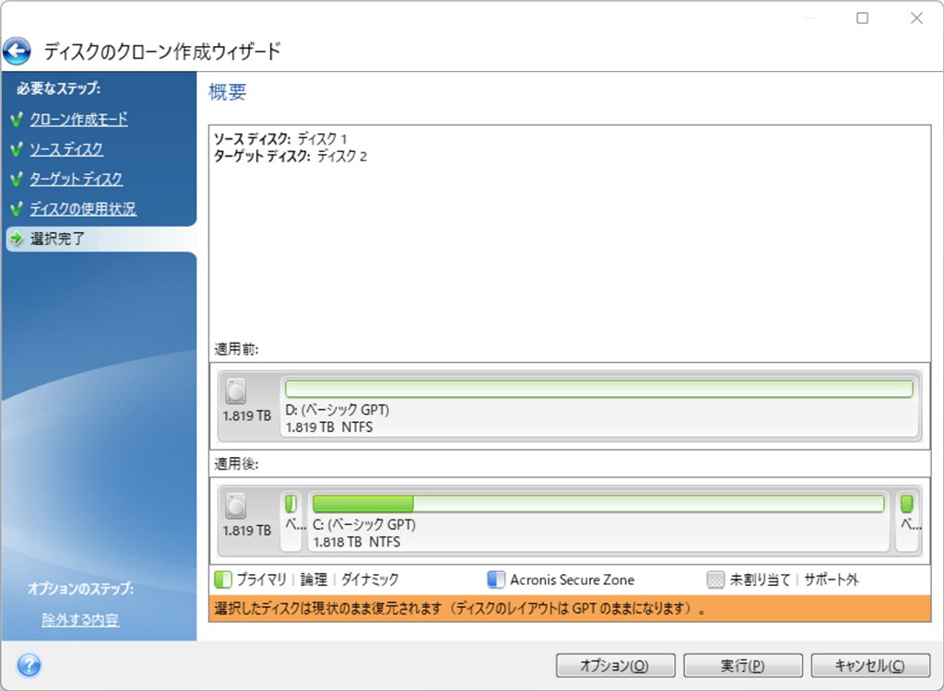Select the small last partition in 適用後
This screenshot has width=944, height=691.
point(907,521)
